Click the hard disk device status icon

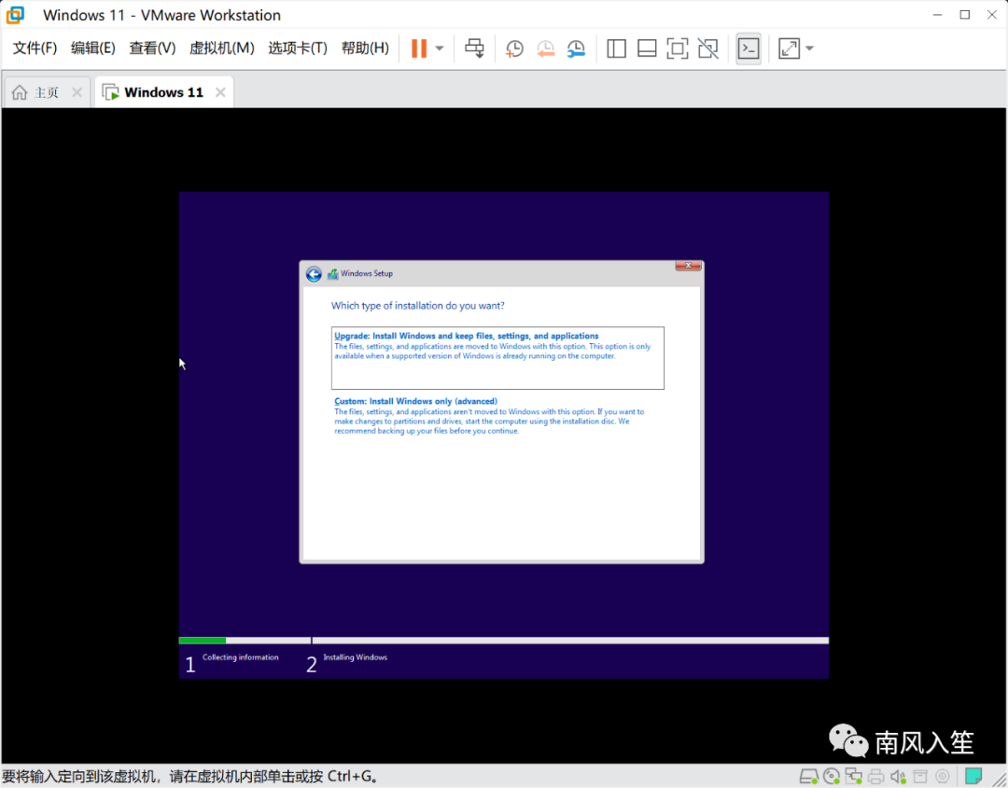[808, 777]
